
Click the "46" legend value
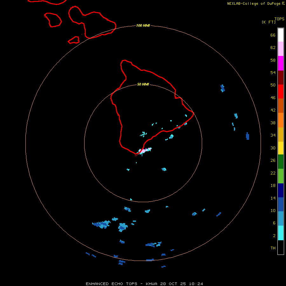click(x=273, y=98)
